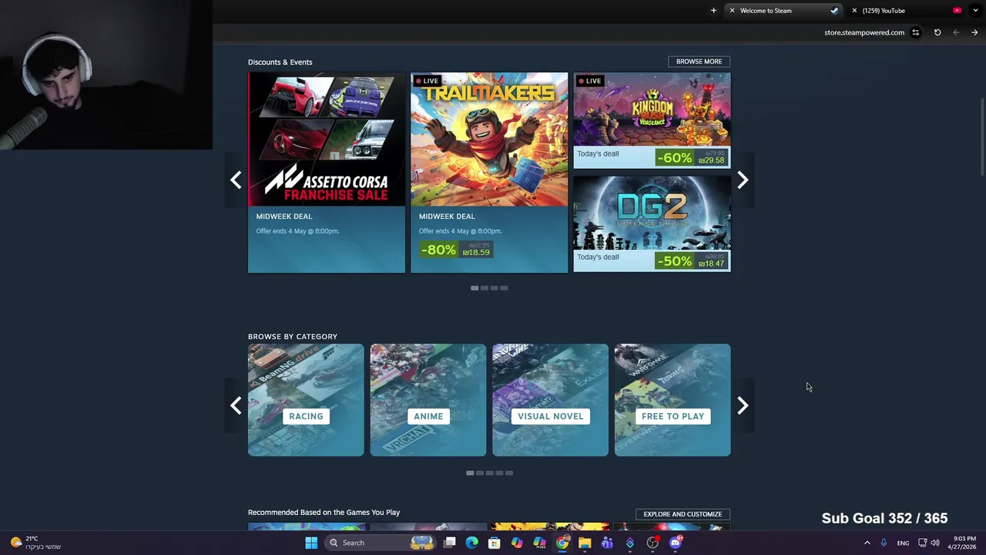Open Microsoft 365 app on taskbar
Viewport: 986px width, 555px height.
pos(539,543)
